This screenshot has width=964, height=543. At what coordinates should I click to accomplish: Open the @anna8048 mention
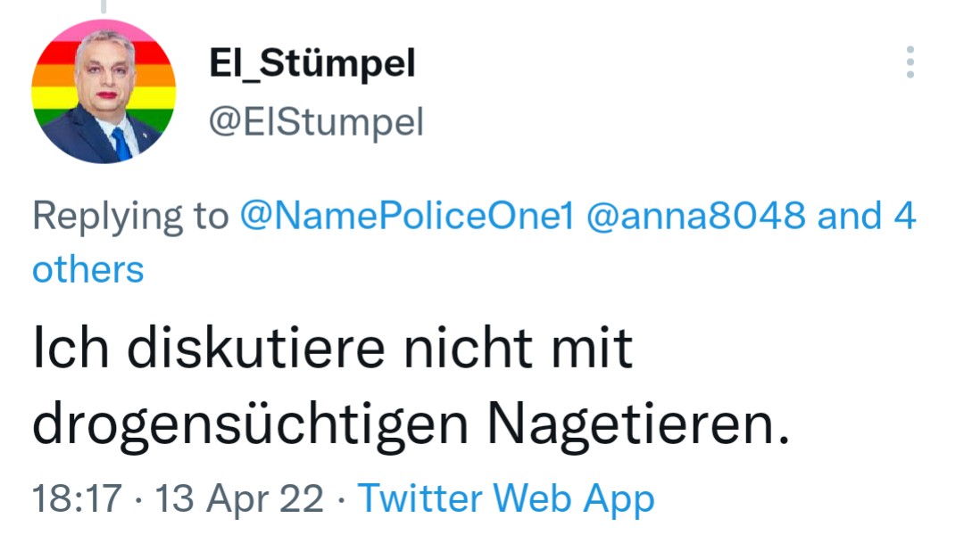click(x=695, y=216)
